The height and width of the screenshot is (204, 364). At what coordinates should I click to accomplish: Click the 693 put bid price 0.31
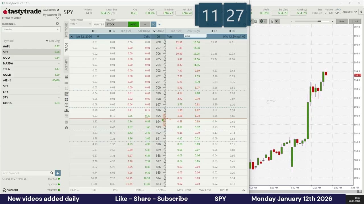180,127
